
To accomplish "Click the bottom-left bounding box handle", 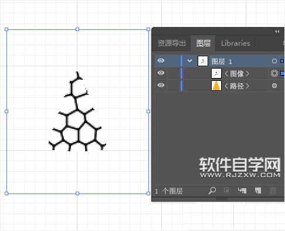I will click(6, 193).
